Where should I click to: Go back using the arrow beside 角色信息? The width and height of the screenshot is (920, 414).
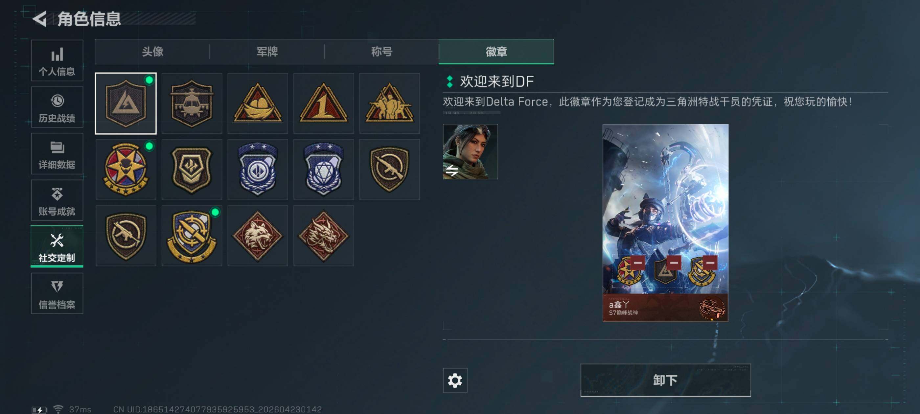pyautogui.click(x=40, y=19)
